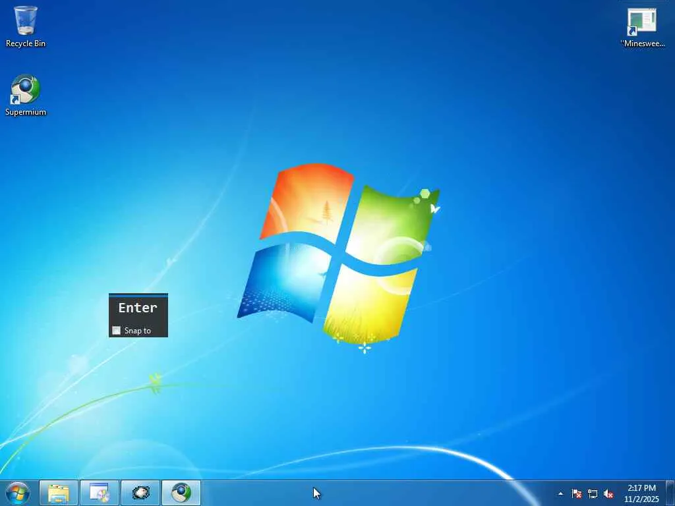Open the Windows Start menu orb
The height and width of the screenshot is (506, 675).
pyautogui.click(x=18, y=493)
